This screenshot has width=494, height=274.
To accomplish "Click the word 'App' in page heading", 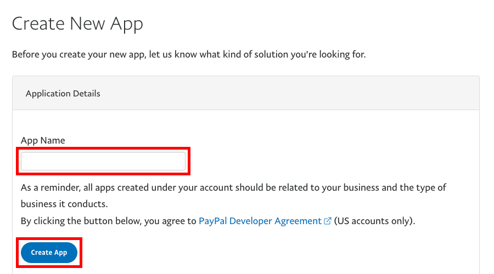I will tap(126, 24).
